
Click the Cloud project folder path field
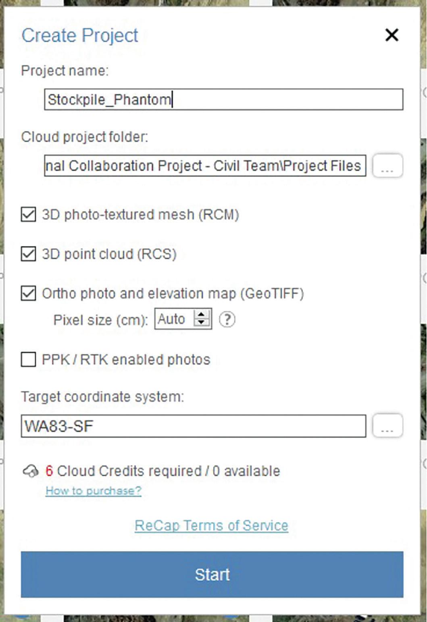tap(205, 165)
